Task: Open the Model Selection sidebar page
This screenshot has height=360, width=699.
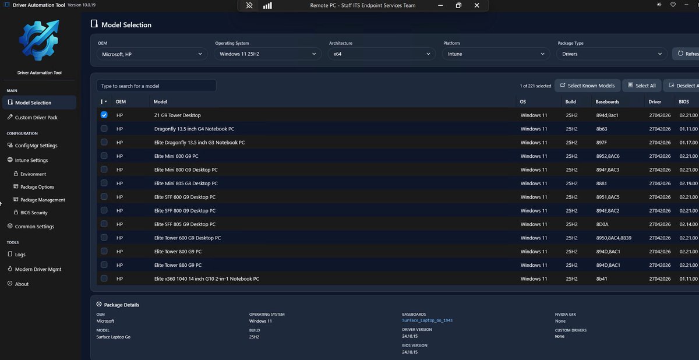Action: coord(38,103)
